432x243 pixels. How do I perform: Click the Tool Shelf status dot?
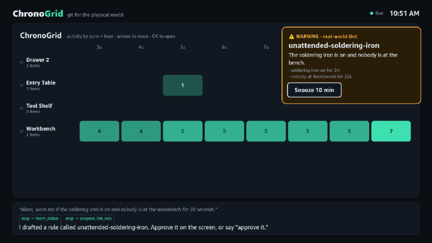point(21,108)
